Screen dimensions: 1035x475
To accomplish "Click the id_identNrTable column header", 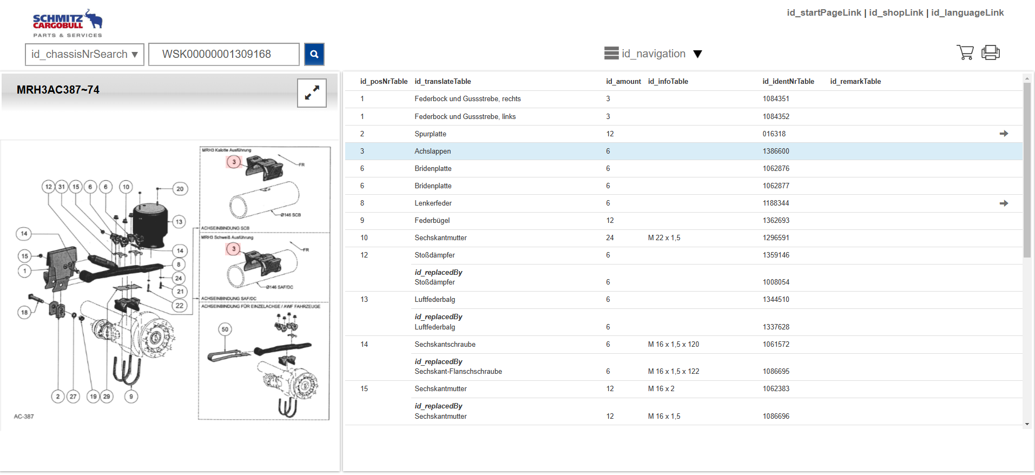I will (x=788, y=82).
